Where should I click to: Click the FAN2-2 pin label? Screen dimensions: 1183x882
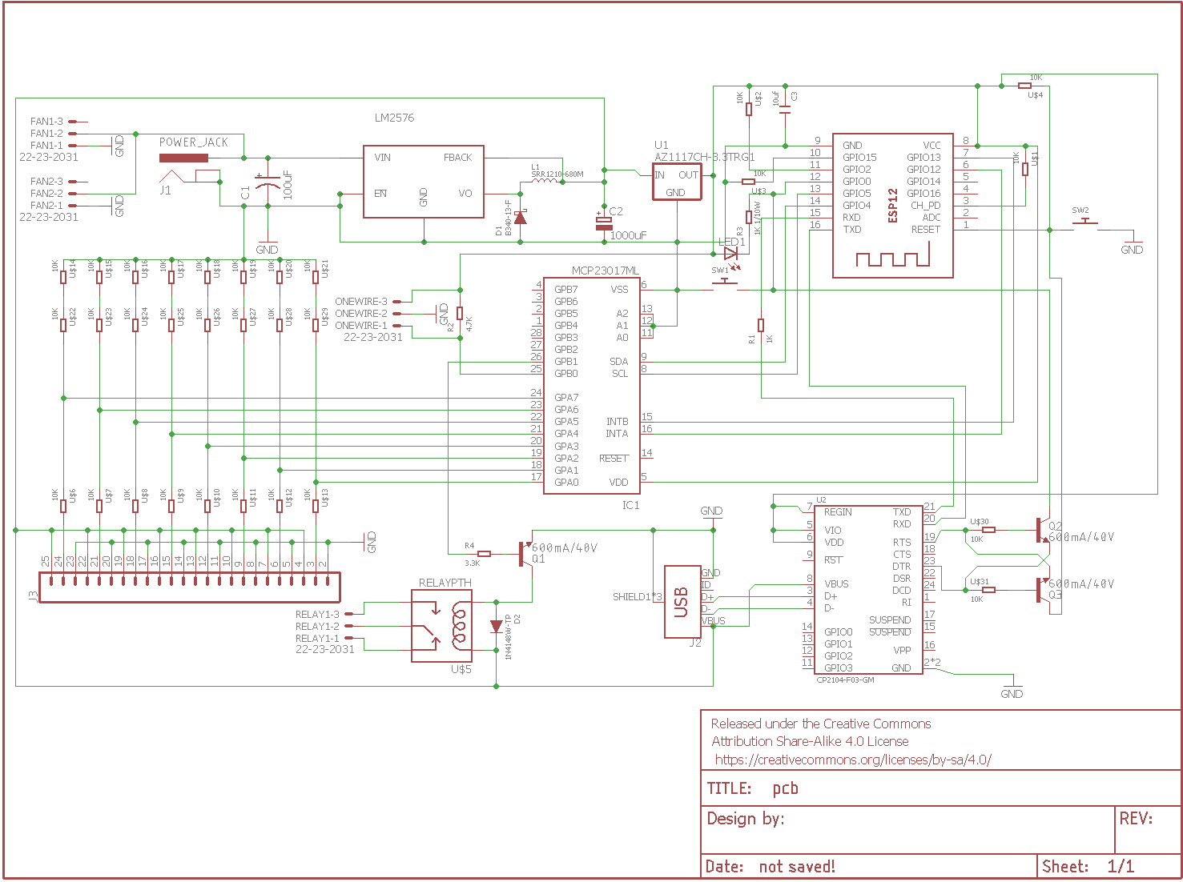46,194
